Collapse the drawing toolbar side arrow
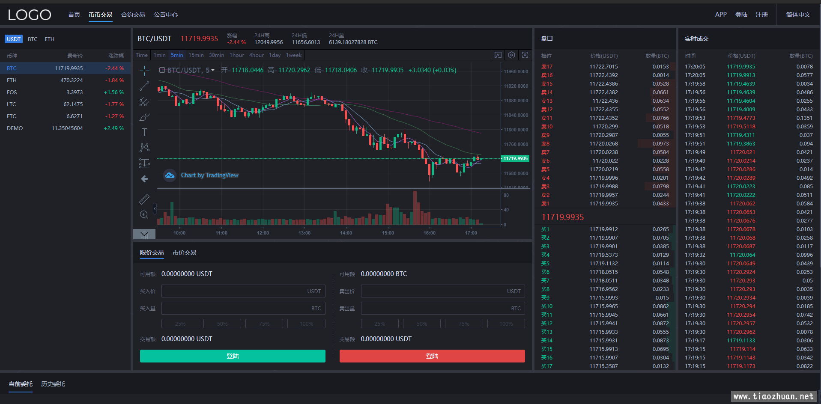The height and width of the screenshot is (404, 821). tap(155, 208)
